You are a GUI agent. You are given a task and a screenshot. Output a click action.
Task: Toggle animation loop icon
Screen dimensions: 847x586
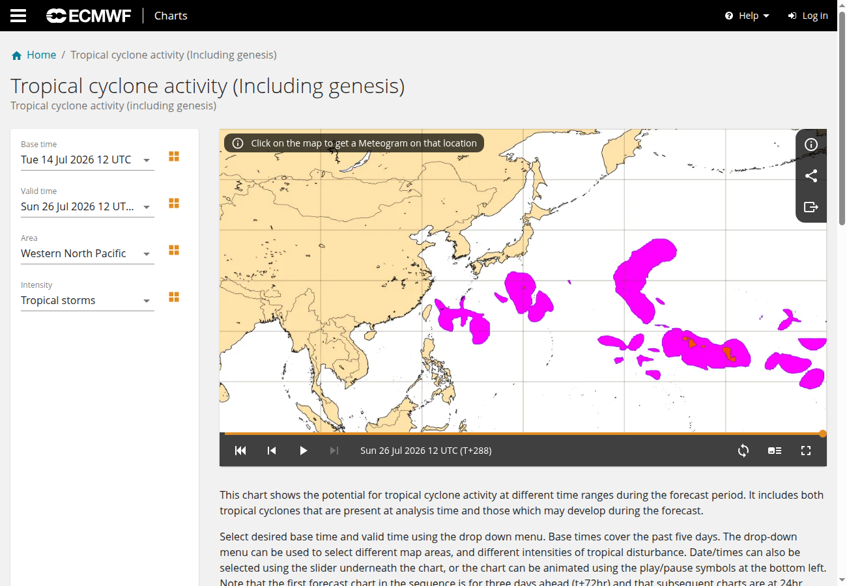743,451
